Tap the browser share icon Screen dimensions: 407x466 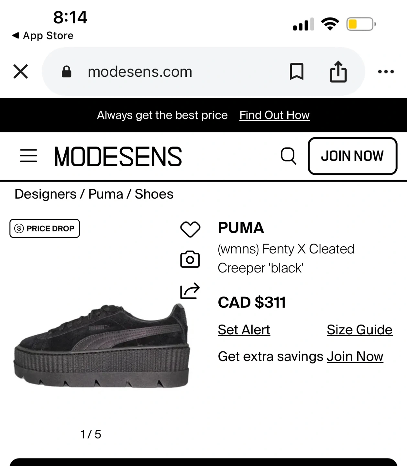(x=338, y=72)
